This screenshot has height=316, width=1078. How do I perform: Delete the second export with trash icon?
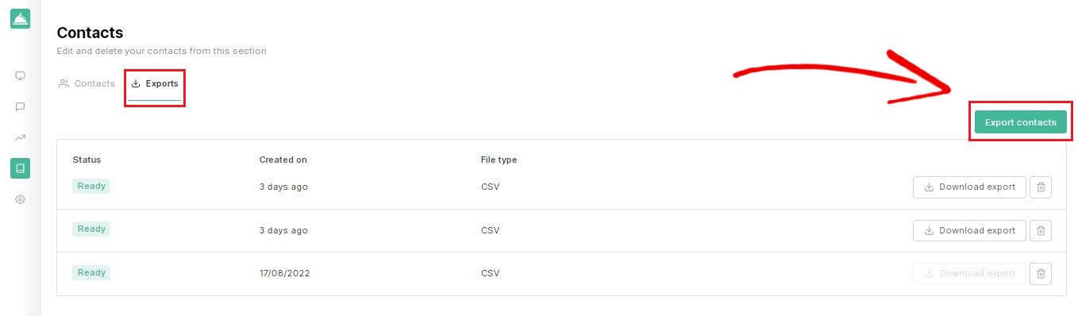(x=1041, y=230)
